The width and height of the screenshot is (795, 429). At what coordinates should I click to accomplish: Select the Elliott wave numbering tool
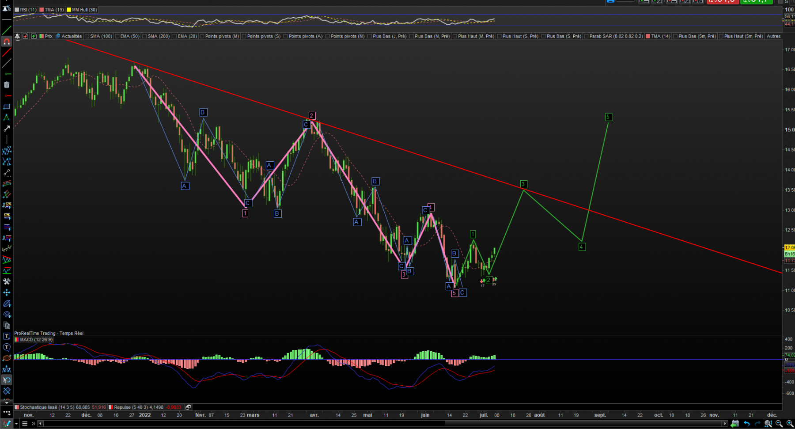7,151
